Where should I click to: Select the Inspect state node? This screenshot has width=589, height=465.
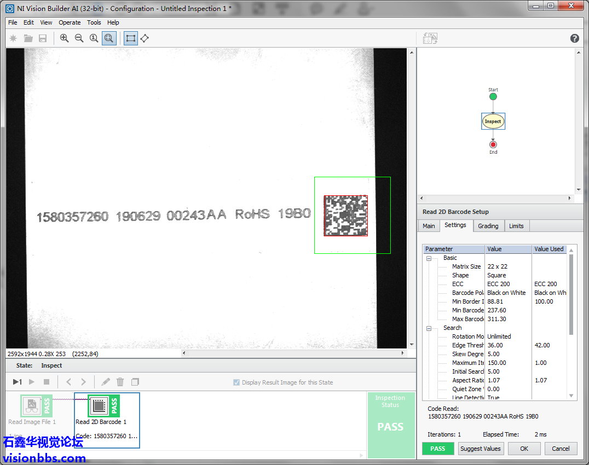[493, 121]
